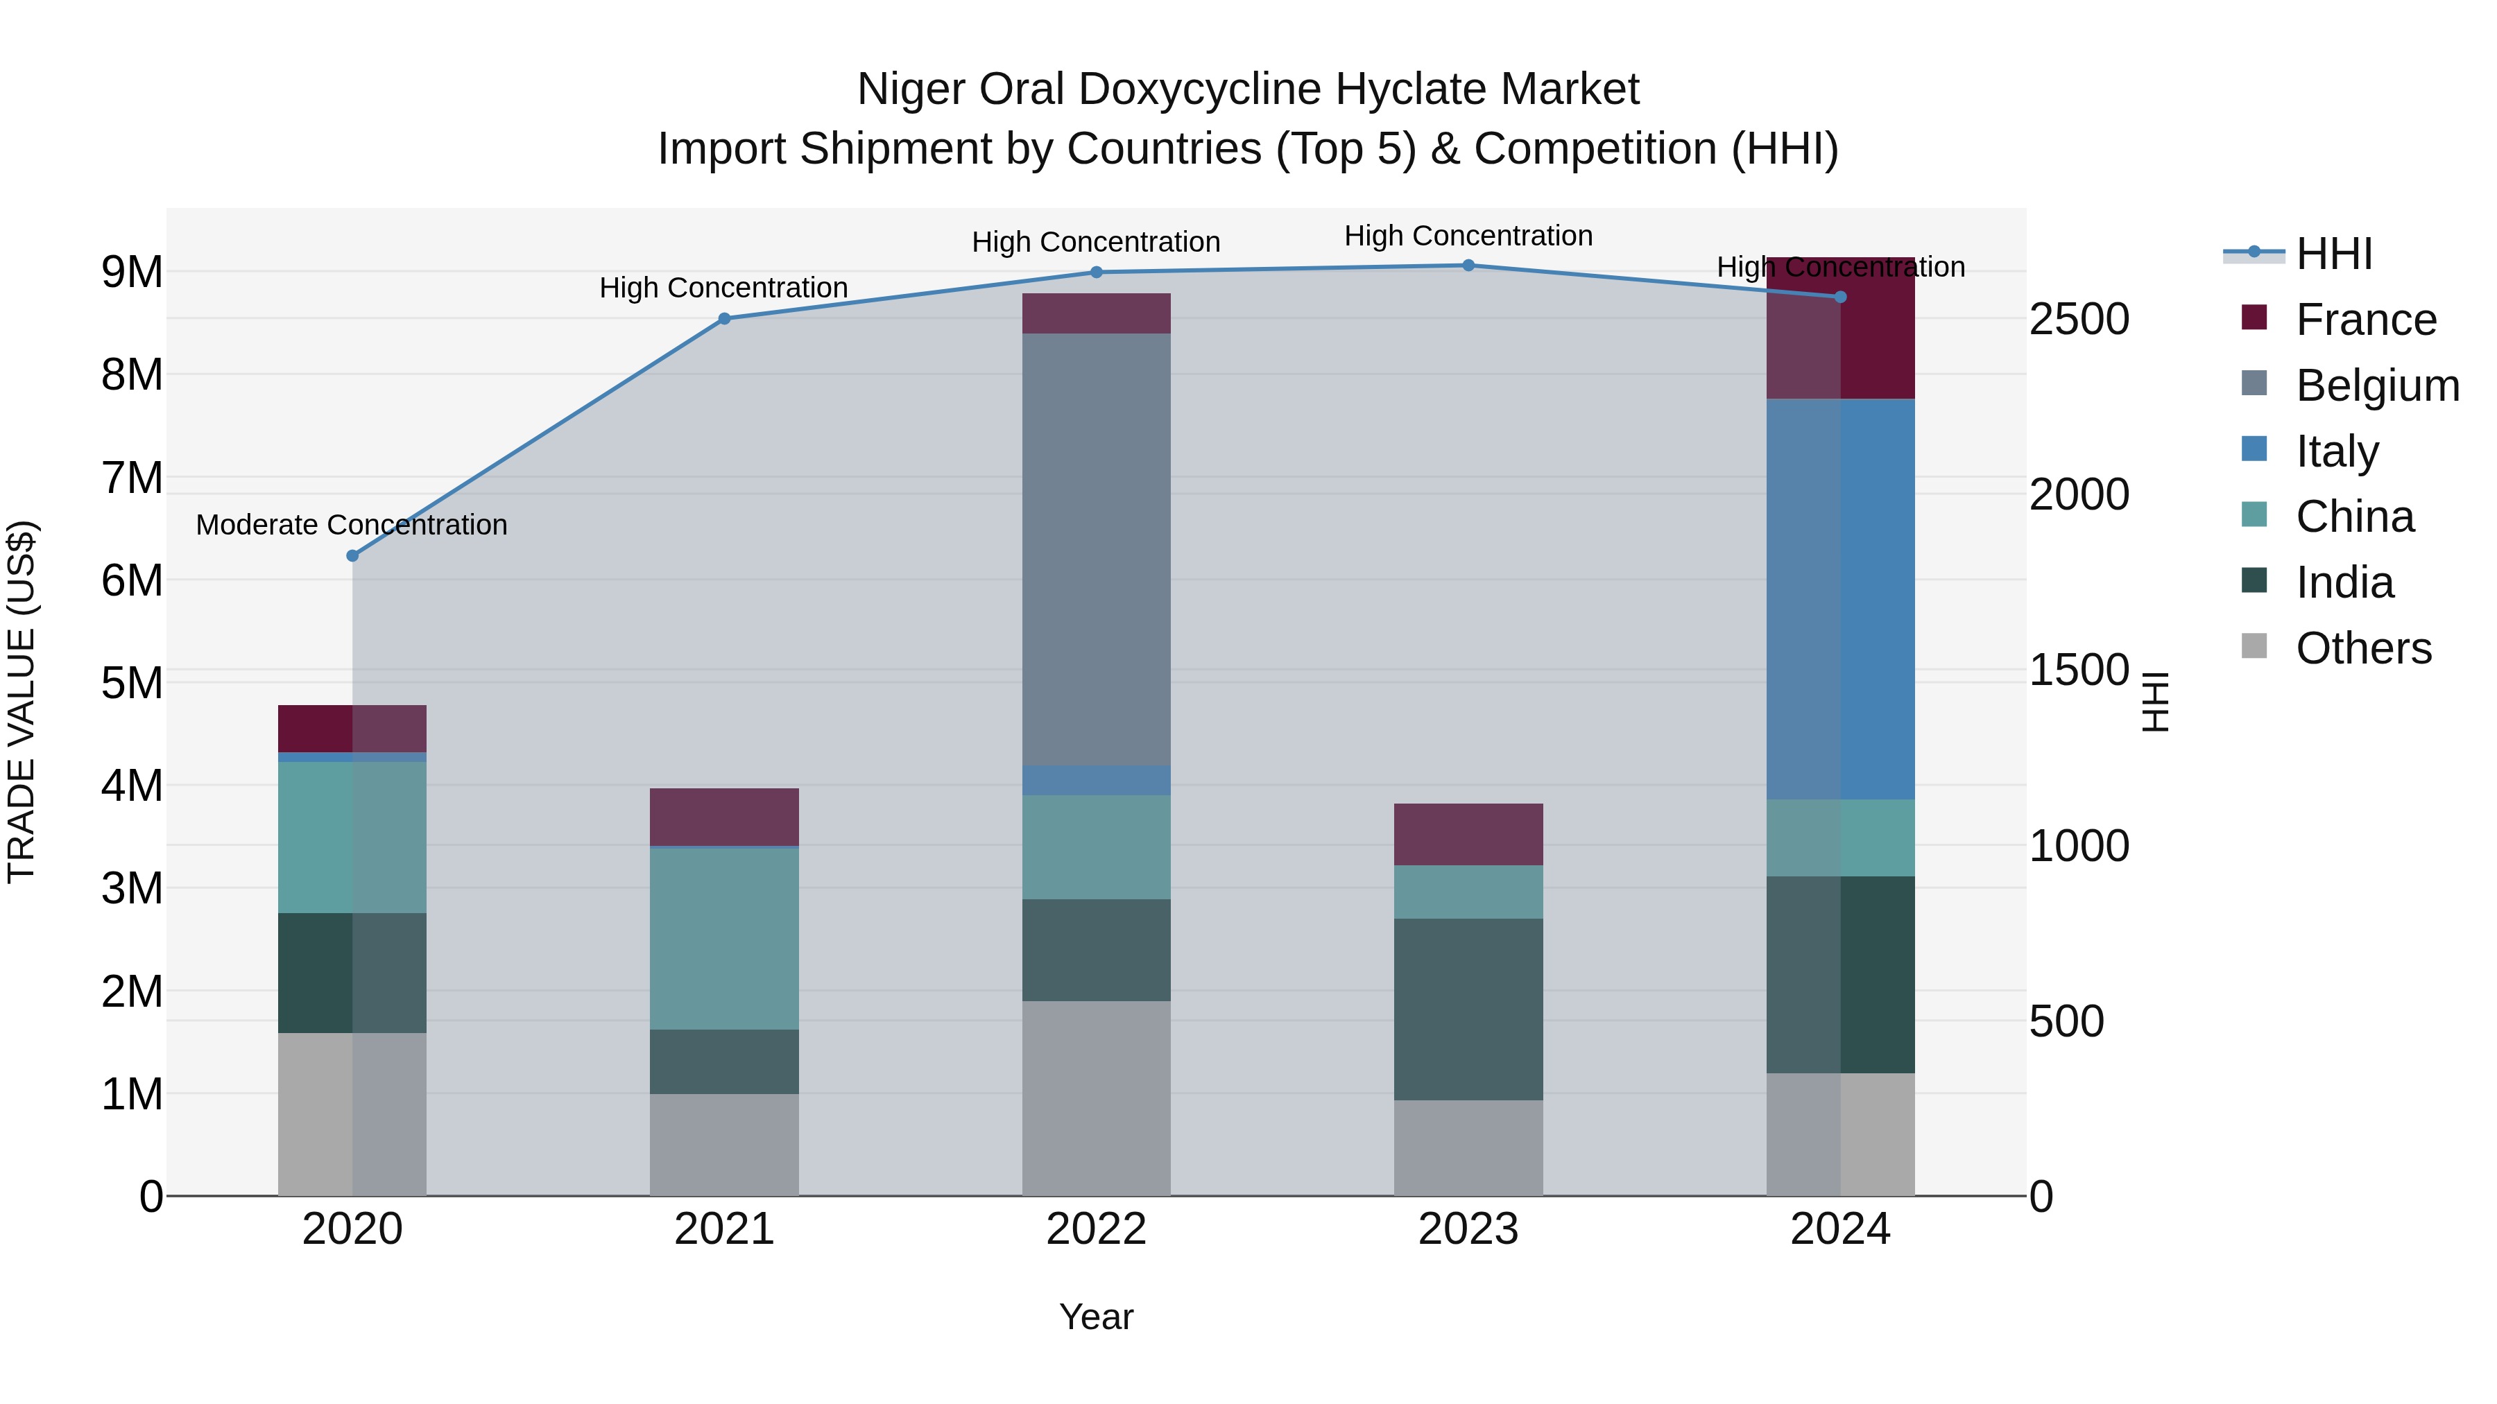Screen dimensions: 2497x1404
Task: Click the Italy segment of the 2024 bar
Action: click(1841, 599)
